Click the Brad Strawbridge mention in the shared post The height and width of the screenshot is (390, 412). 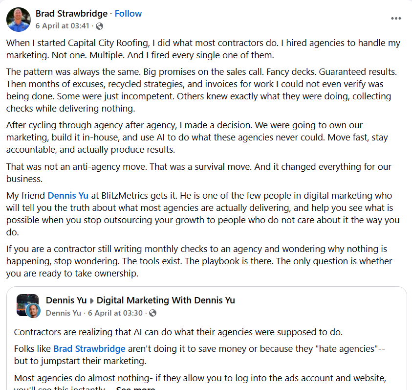point(89,349)
